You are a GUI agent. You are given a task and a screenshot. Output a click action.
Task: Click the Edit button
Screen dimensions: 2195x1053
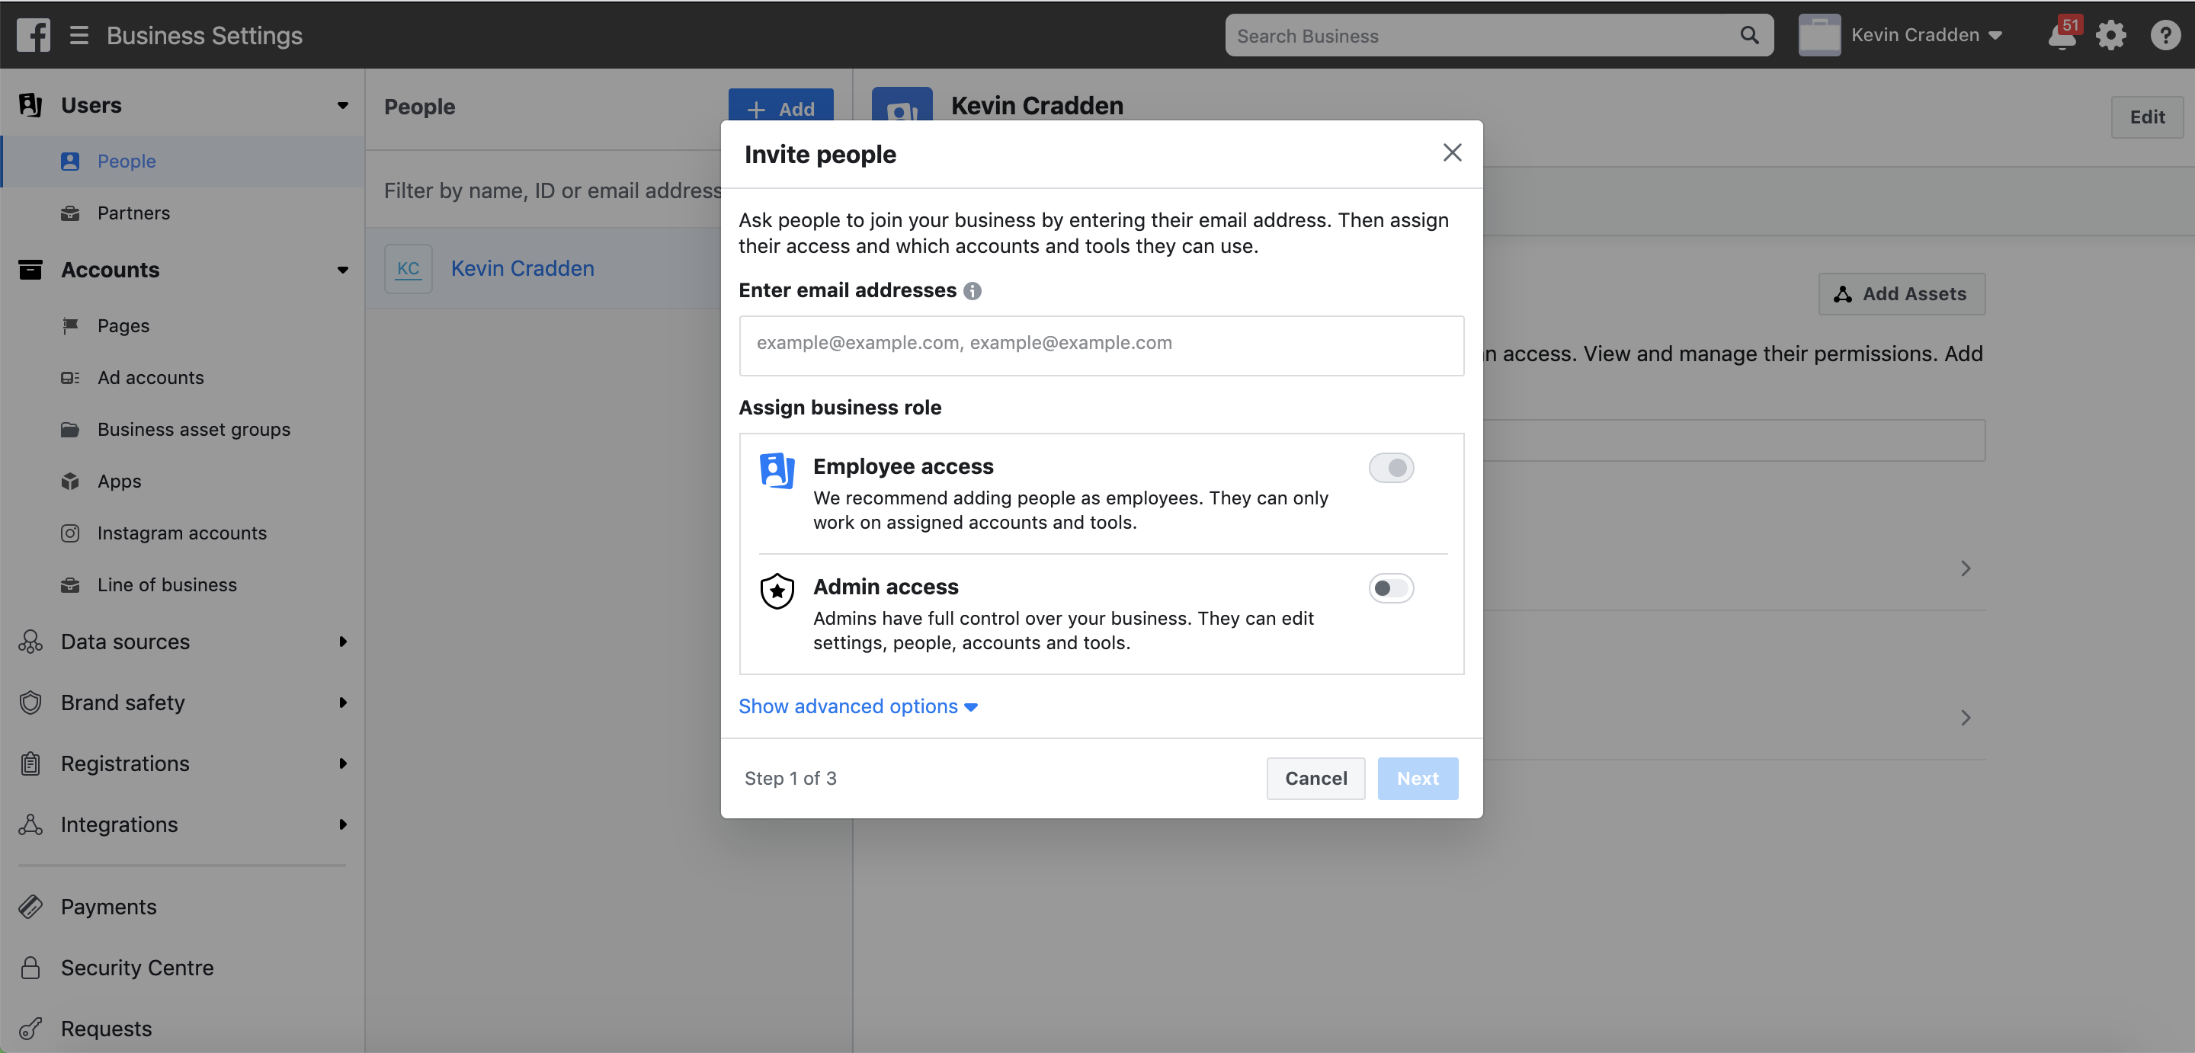pos(2146,117)
